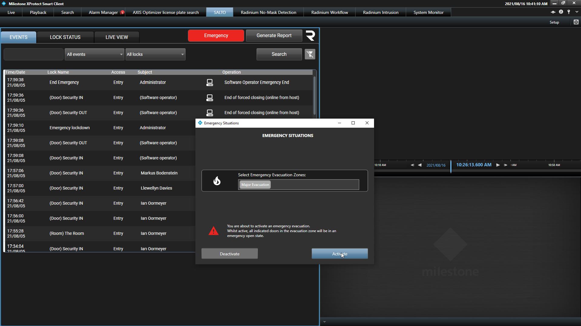Screen dimensions: 581x326
Task: Click the red Emergency button
Action: [x=216, y=36]
